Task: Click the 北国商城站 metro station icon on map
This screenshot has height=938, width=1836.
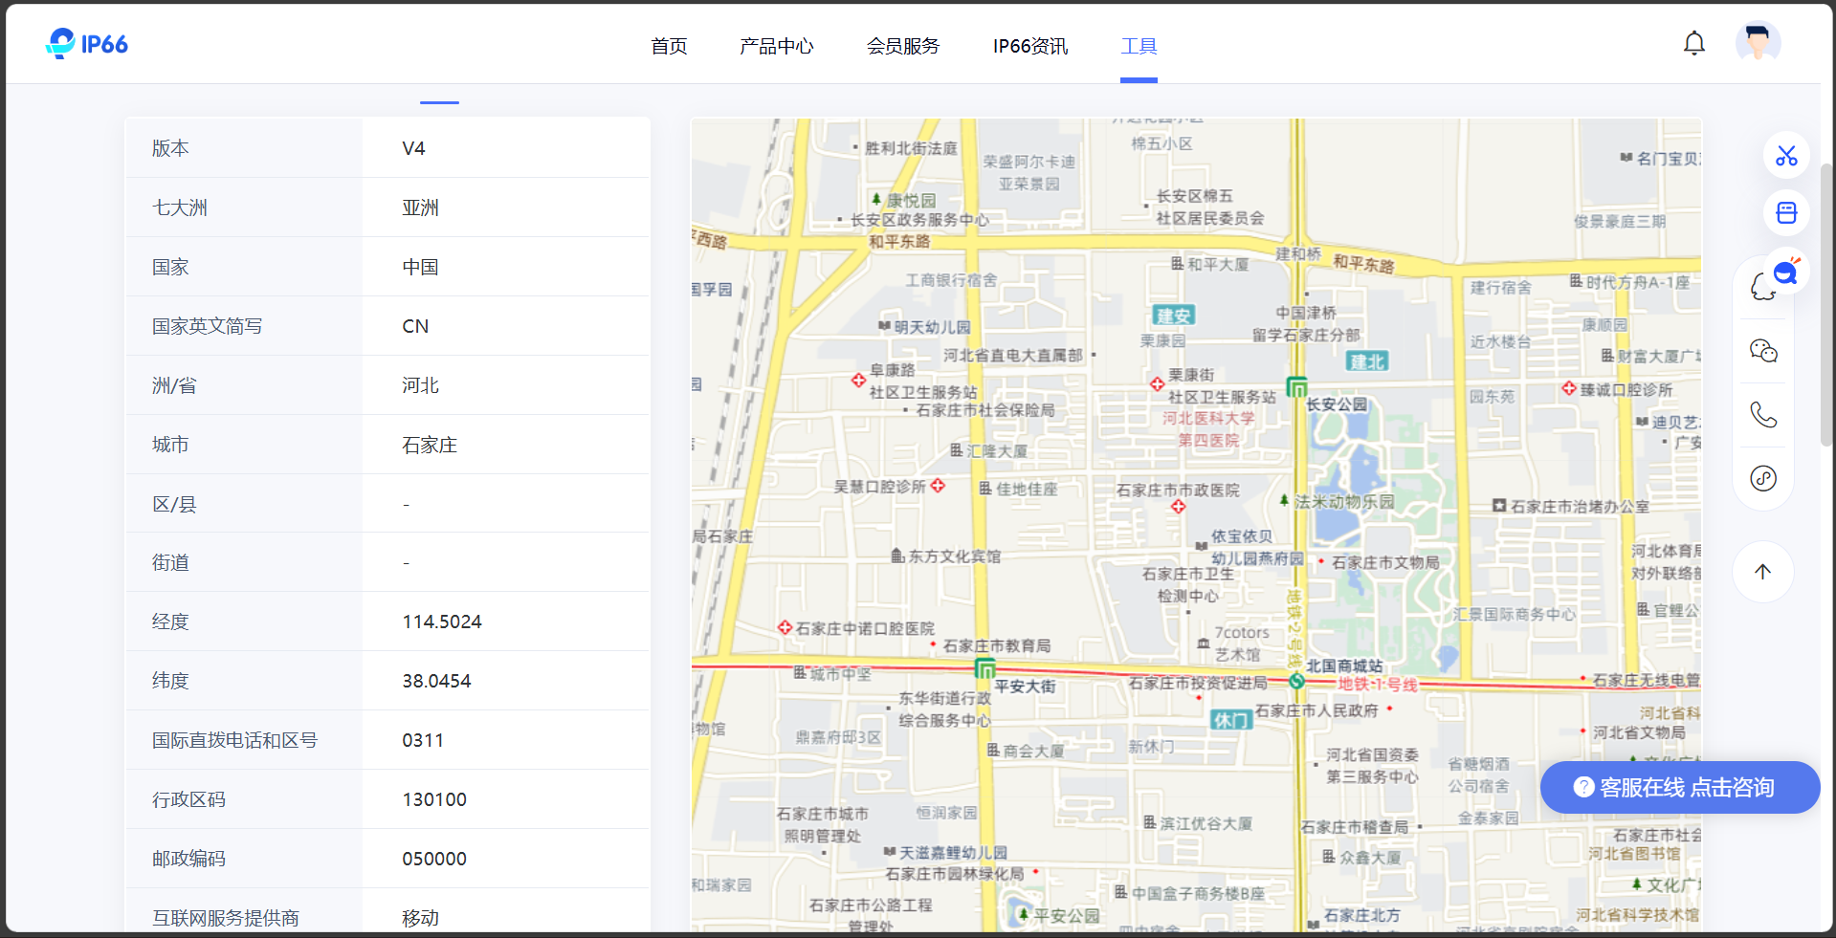Action: (1298, 680)
